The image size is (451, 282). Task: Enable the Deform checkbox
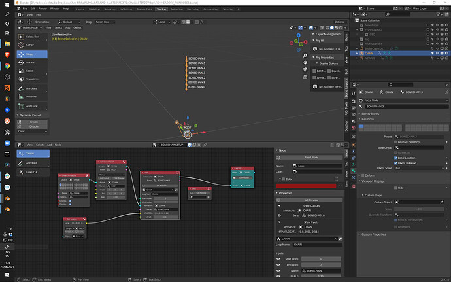(x=363, y=175)
